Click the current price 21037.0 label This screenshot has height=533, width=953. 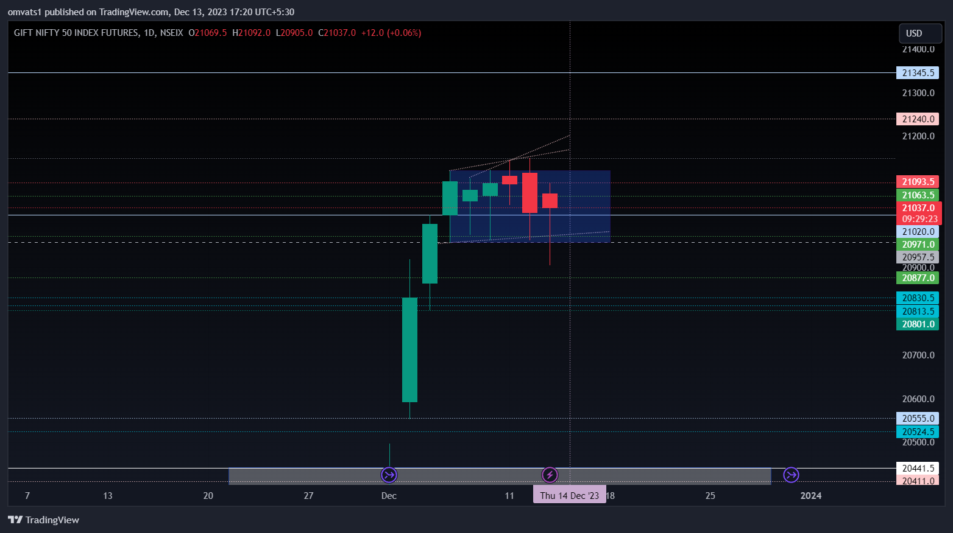(x=919, y=208)
